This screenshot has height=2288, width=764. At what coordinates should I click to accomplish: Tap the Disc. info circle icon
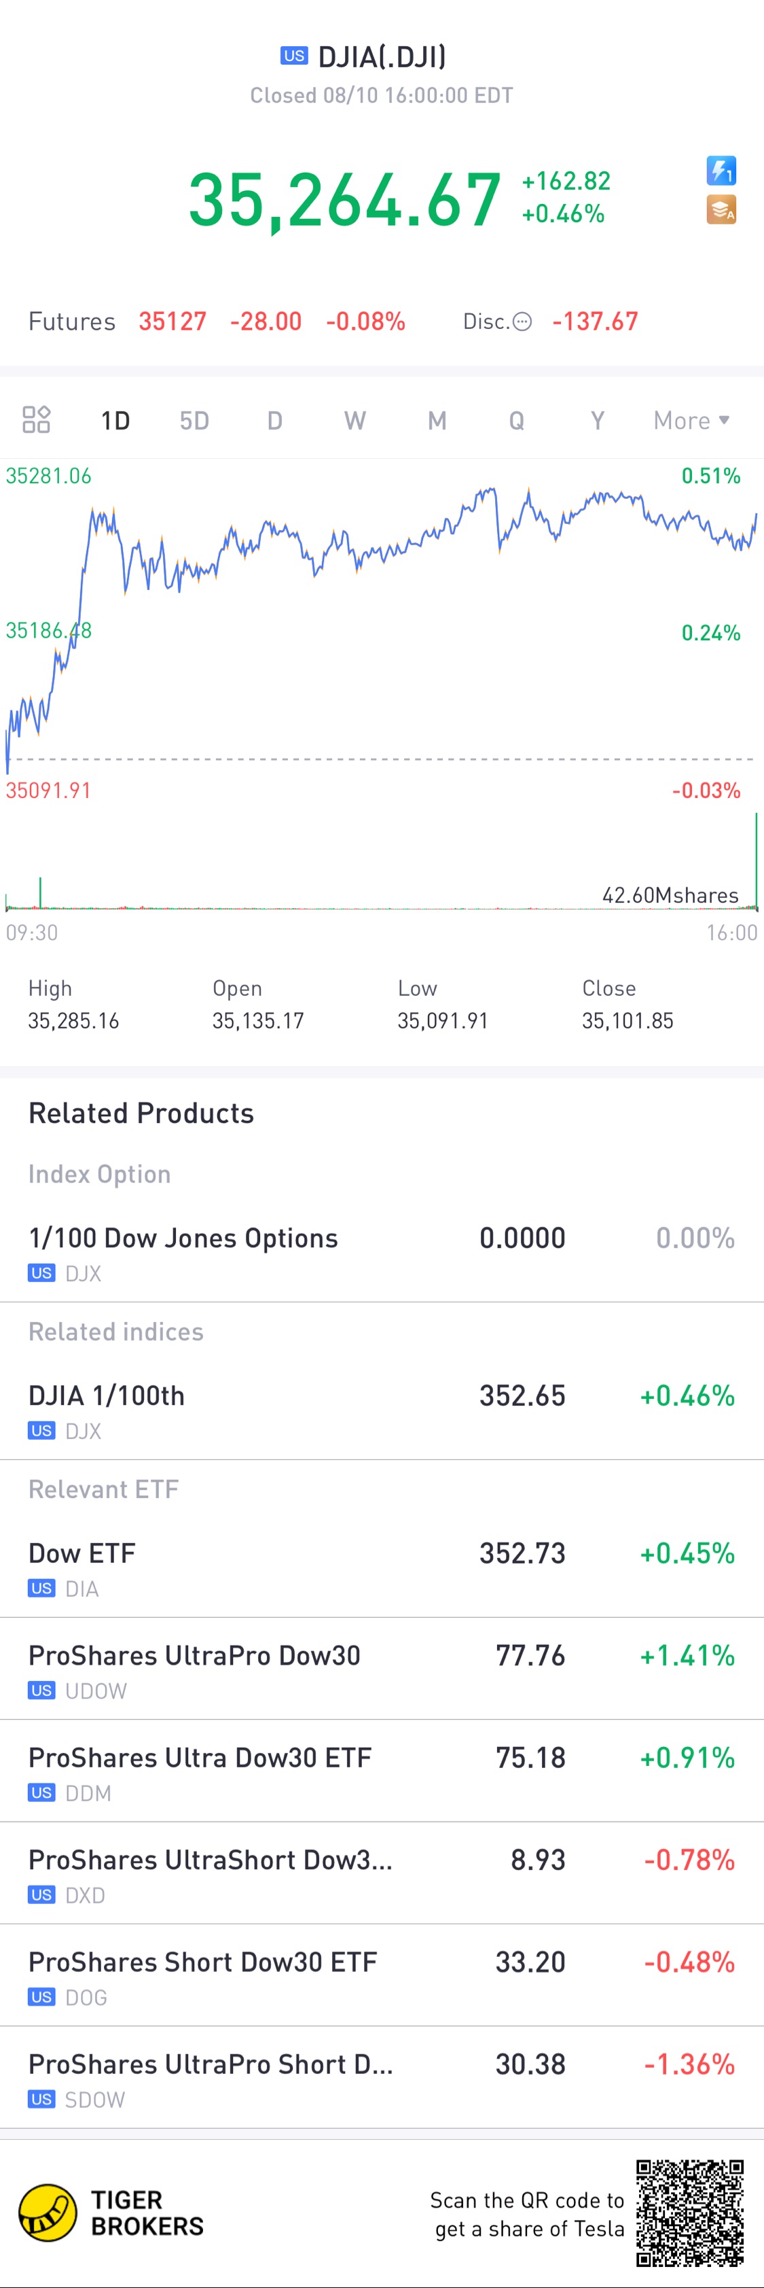pos(523,322)
